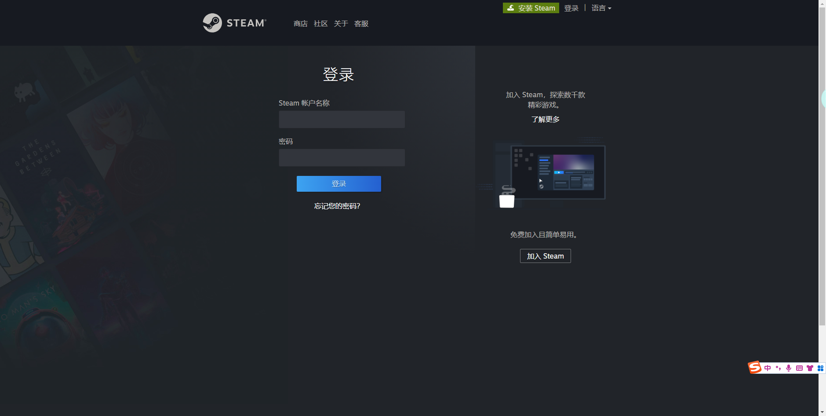This screenshot has width=826, height=416.
Task: Toggle the 中 Chinese/English input mode
Action: click(768, 368)
